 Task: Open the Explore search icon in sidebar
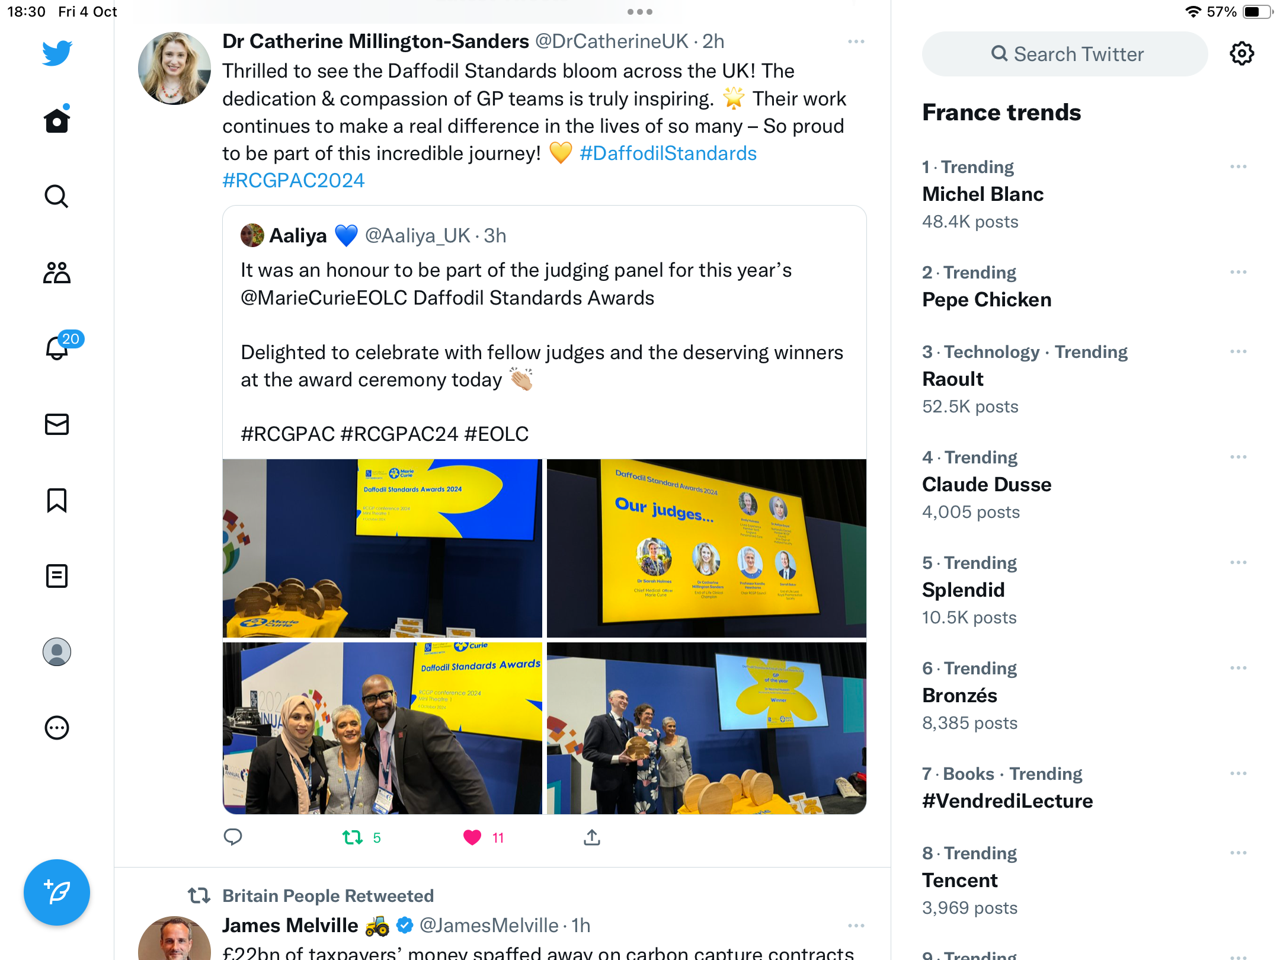pyautogui.click(x=57, y=196)
